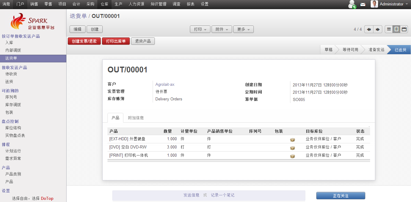Switch to form view icon
The height and width of the screenshot is (202, 411).
[396, 30]
